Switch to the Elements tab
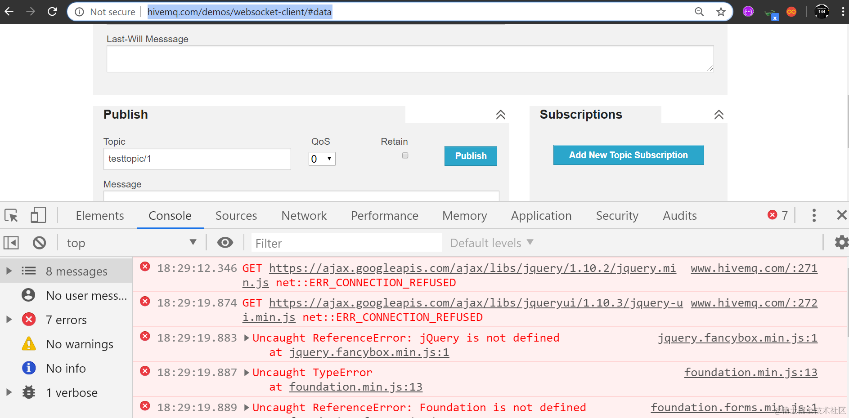Viewport: 849px width, 418px height. pos(100,216)
